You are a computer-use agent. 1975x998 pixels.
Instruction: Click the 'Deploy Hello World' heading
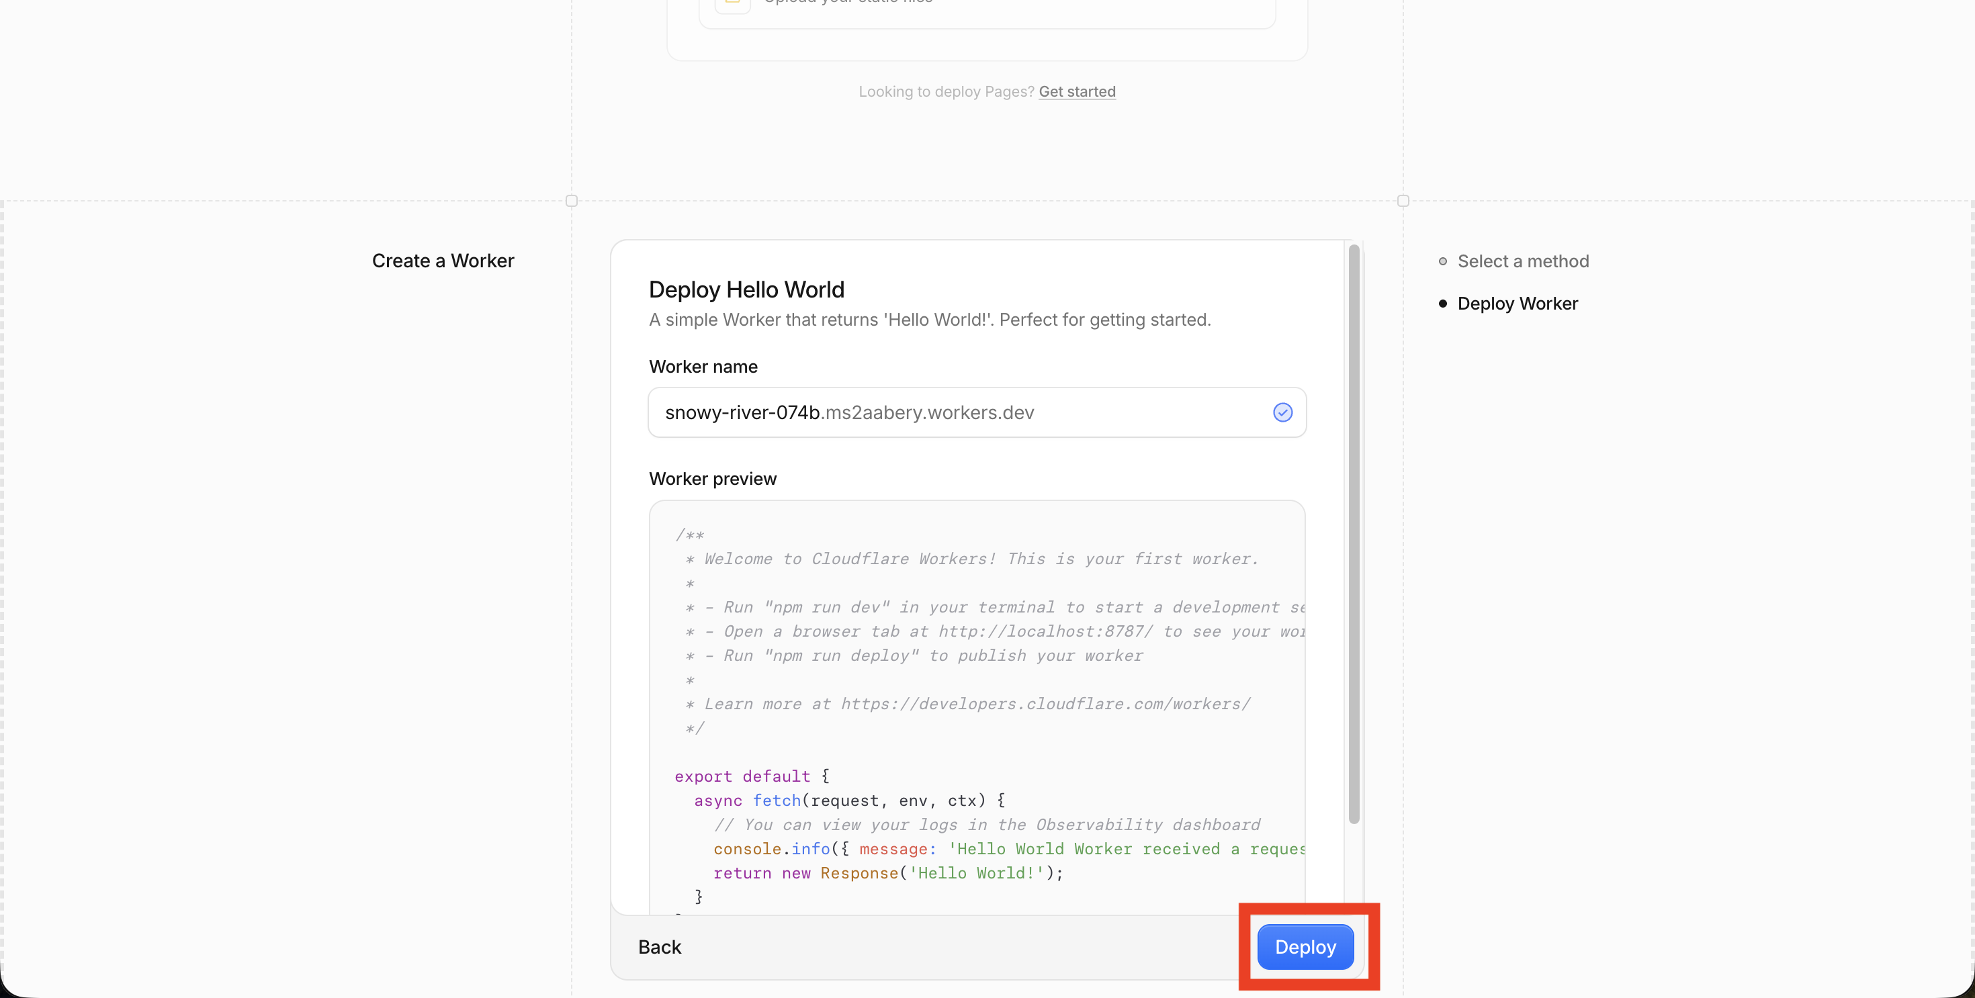tap(746, 289)
